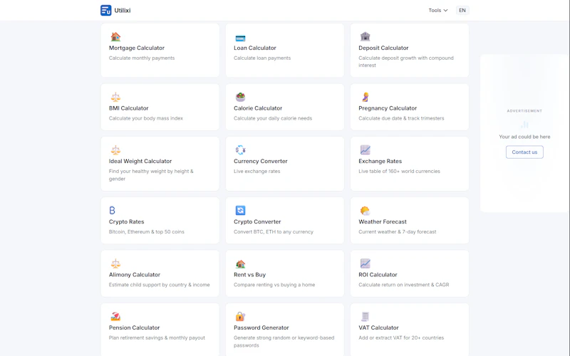
Task: Click 'Compare renting vs buying a home' text
Action: pos(274,285)
